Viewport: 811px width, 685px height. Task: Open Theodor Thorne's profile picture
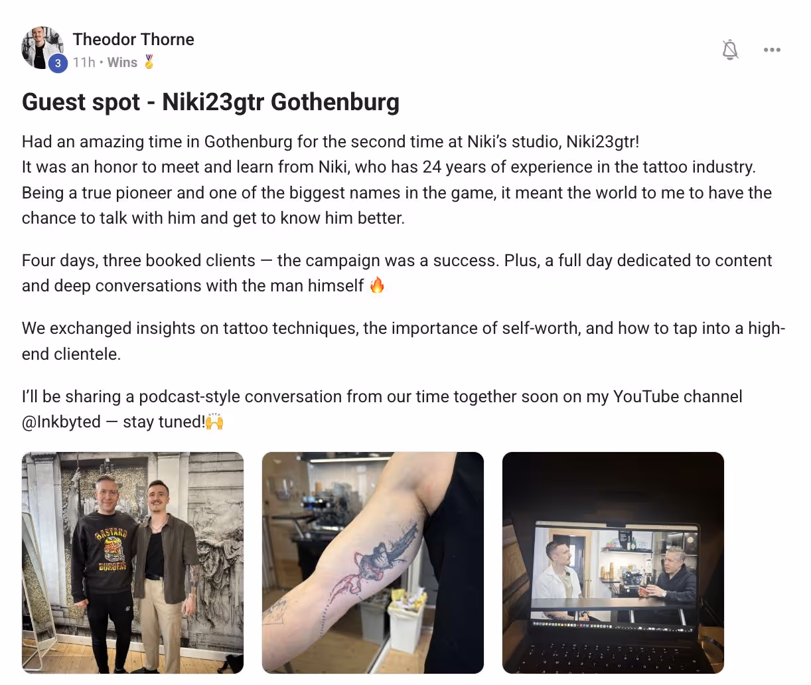[x=43, y=47]
